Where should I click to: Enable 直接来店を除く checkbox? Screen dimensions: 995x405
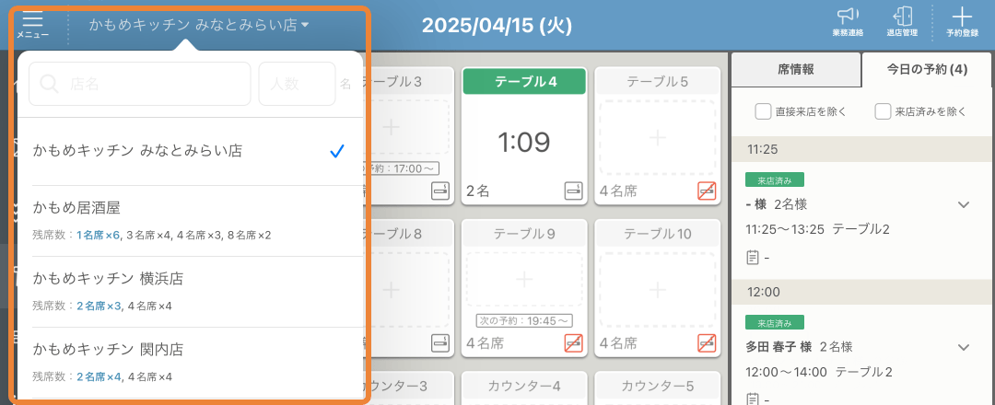coord(763,111)
